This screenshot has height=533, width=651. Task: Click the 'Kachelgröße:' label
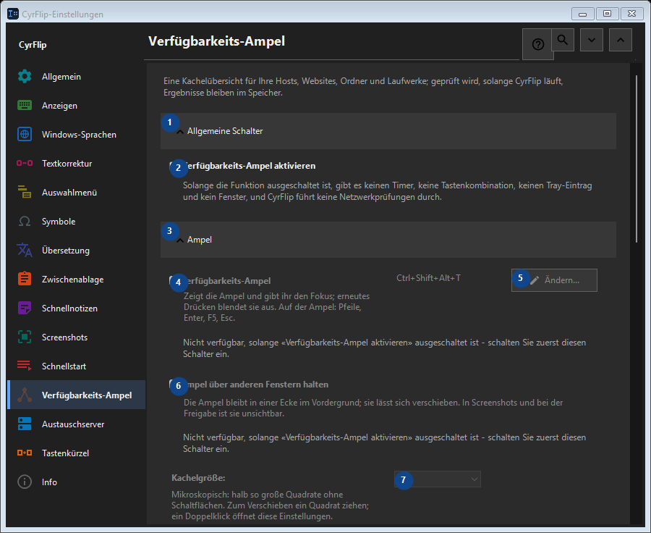click(x=198, y=478)
